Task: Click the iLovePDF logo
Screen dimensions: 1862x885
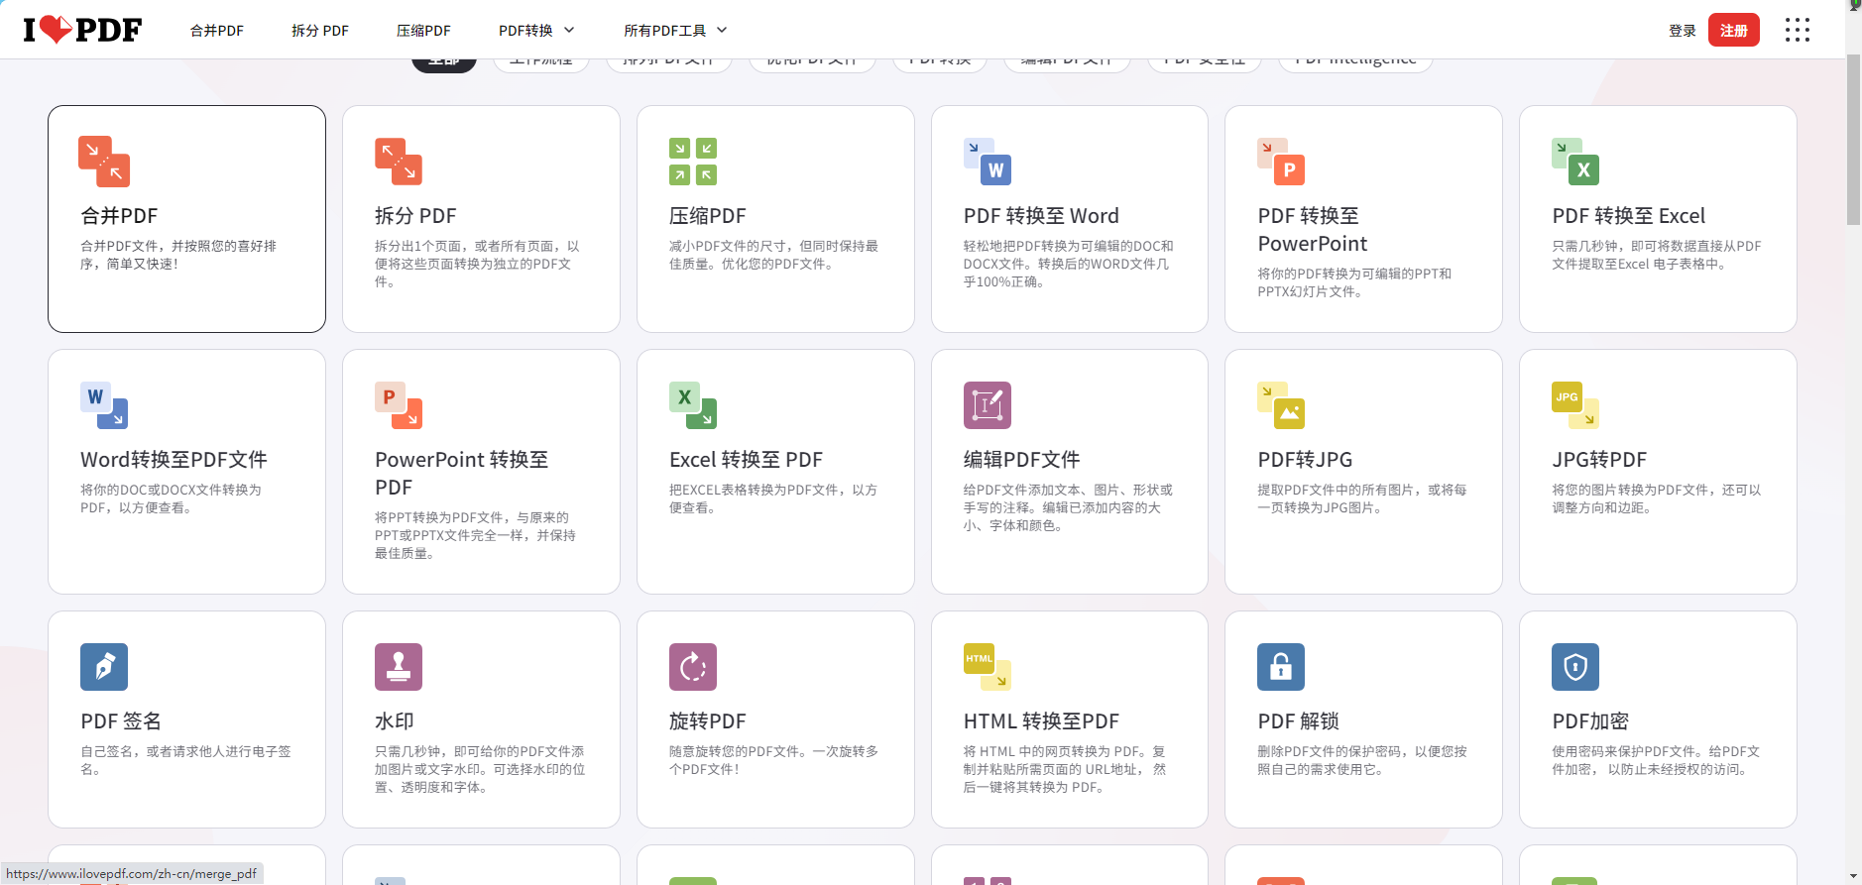Action: (x=83, y=30)
